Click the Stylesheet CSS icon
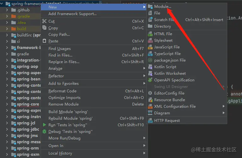Screen dimensions: 242x158 150,40
